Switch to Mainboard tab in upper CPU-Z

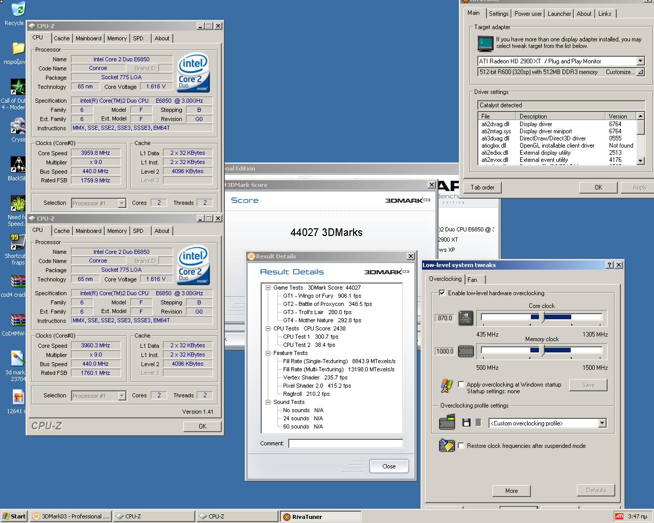88,38
